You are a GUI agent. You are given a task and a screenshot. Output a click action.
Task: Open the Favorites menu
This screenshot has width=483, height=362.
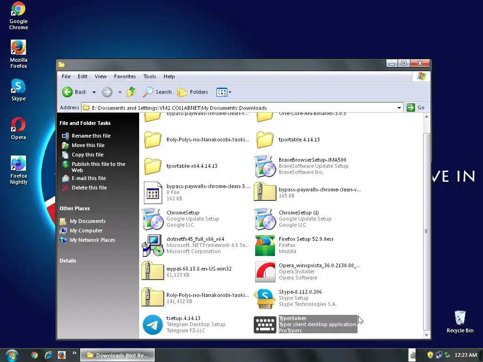tap(125, 76)
